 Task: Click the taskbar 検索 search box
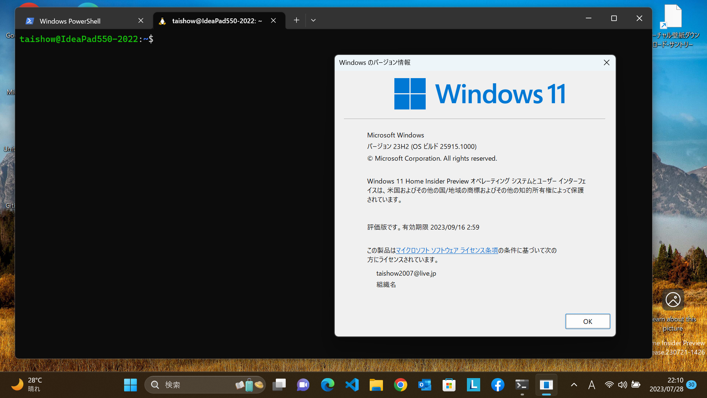[205, 385]
